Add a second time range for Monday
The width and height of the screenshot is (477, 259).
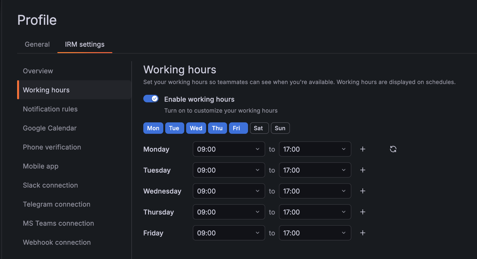[363, 149]
